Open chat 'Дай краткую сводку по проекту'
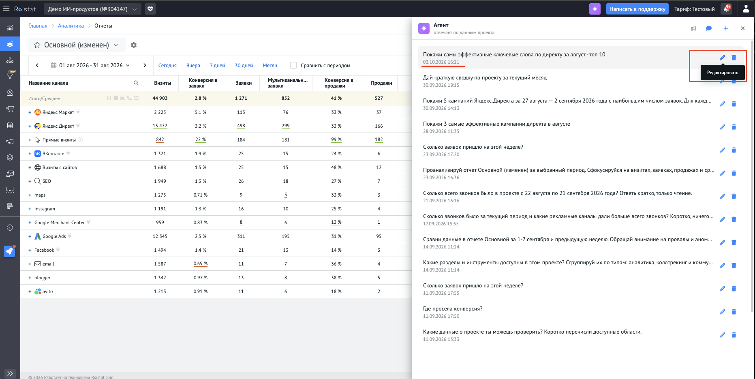The height and width of the screenshot is (379, 755). pyautogui.click(x=485, y=77)
